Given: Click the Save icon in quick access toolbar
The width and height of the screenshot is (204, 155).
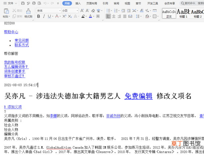Looking at the screenshot, I should pos(23,3).
